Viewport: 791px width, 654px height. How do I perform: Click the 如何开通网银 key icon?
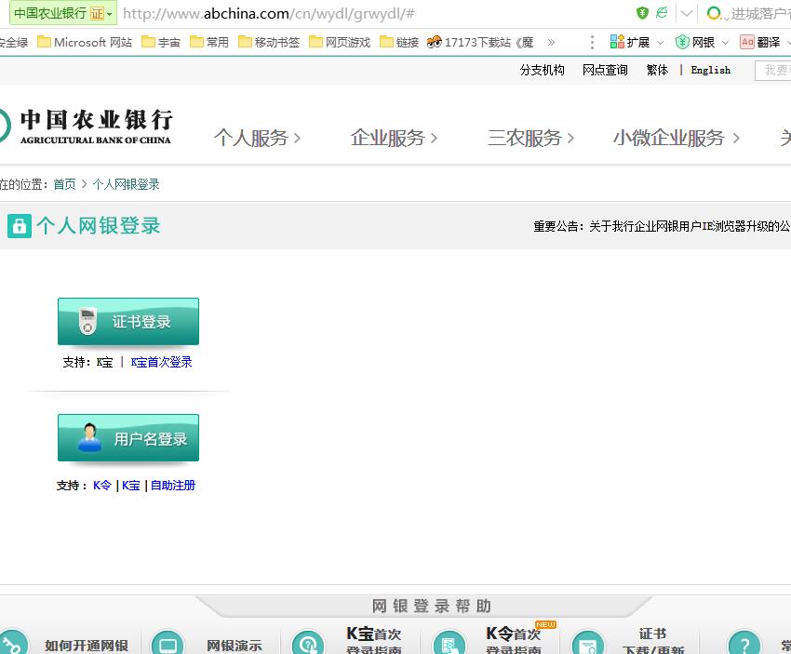(x=12, y=643)
